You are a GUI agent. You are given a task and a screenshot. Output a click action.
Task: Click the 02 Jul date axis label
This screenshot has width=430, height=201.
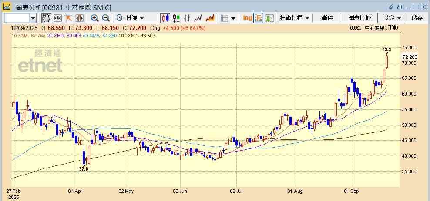click(237, 191)
